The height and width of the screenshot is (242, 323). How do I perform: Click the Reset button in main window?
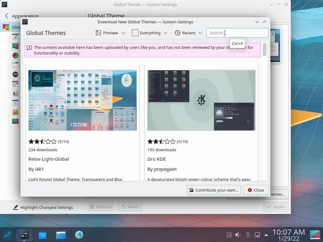(130, 207)
